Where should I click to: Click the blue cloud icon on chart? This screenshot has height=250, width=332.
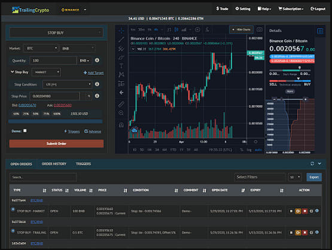(x=134, y=130)
